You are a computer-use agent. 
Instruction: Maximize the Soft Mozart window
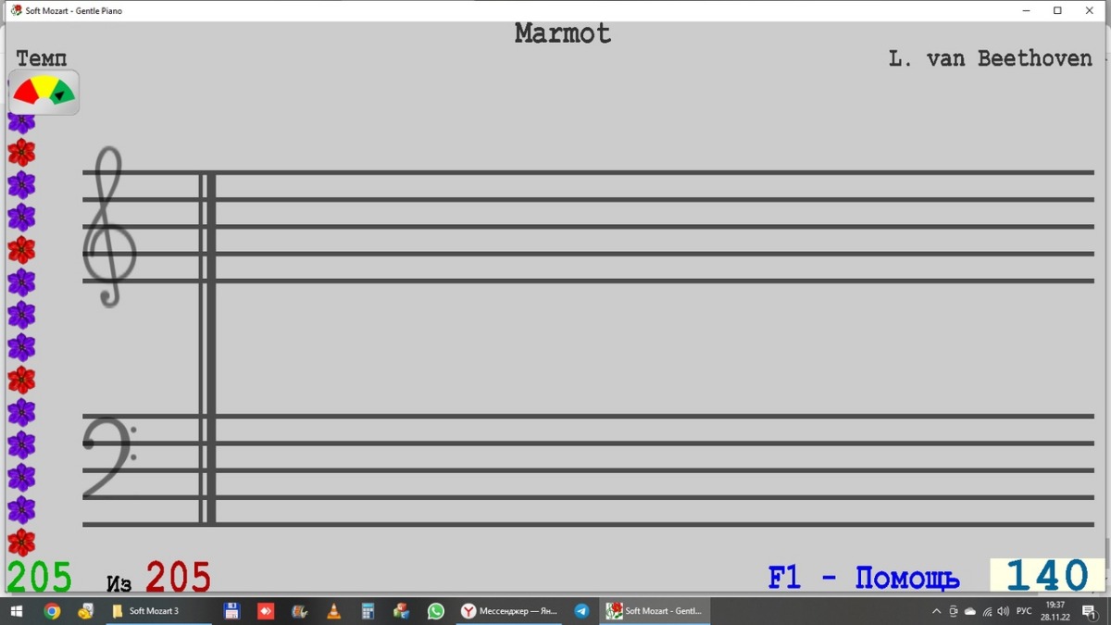(x=1057, y=10)
